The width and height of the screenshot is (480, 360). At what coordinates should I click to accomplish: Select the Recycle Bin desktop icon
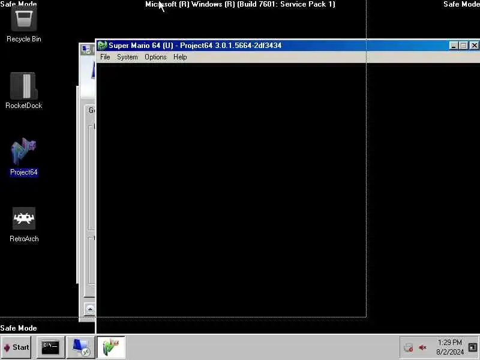point(24,24)
